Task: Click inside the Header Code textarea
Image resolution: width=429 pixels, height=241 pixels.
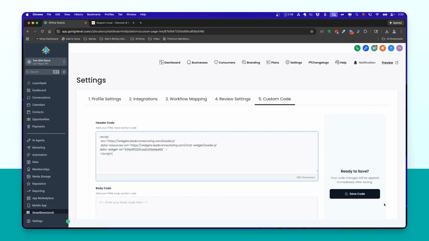Action: point(207,152)
